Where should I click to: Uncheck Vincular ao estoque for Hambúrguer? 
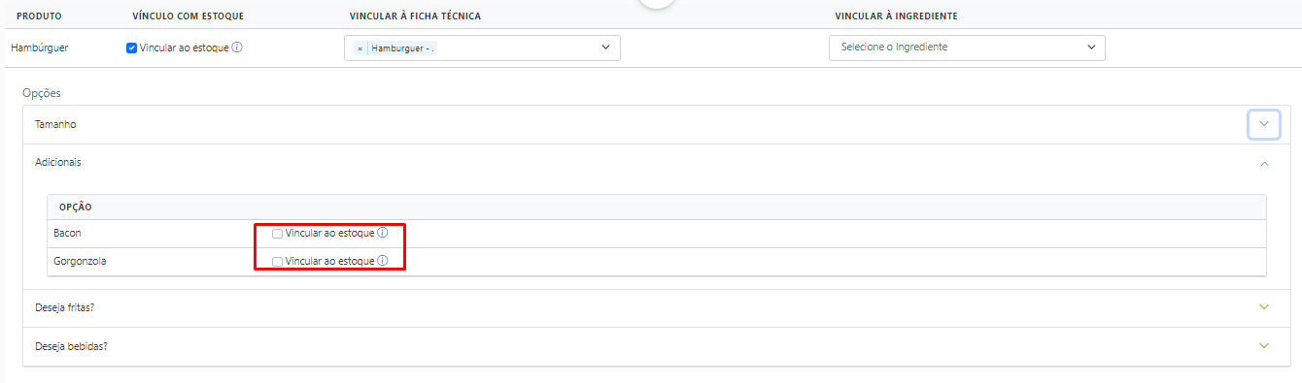pos(132,48)
